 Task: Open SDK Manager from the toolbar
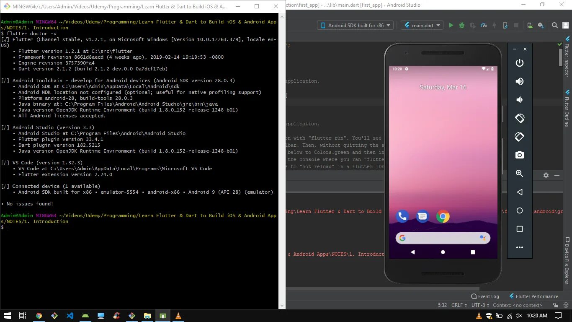[x=541, y=25]
